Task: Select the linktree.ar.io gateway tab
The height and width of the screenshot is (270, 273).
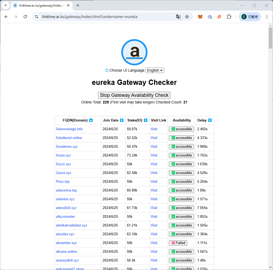Action: (41, 5)
